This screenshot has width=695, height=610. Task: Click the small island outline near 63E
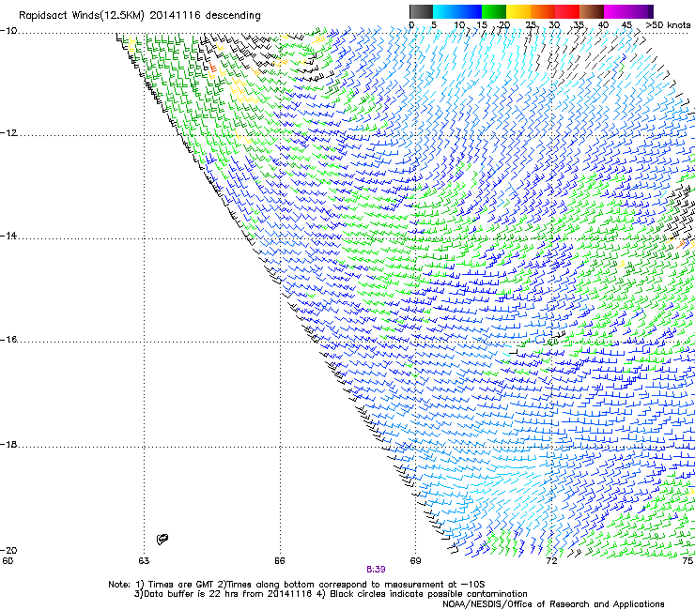[162, 539]
